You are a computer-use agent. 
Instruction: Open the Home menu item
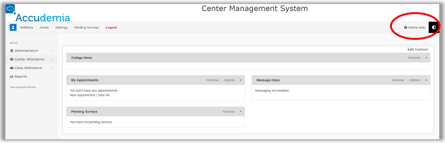[x=44, y=27]
